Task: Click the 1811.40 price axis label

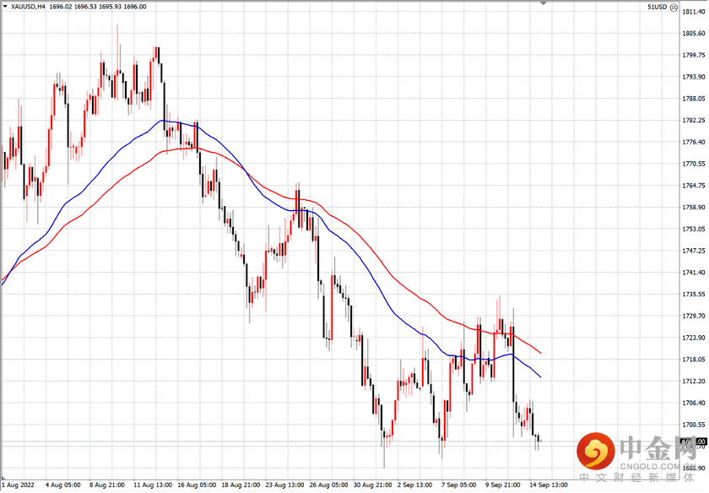Action: [x=693, y=12]
